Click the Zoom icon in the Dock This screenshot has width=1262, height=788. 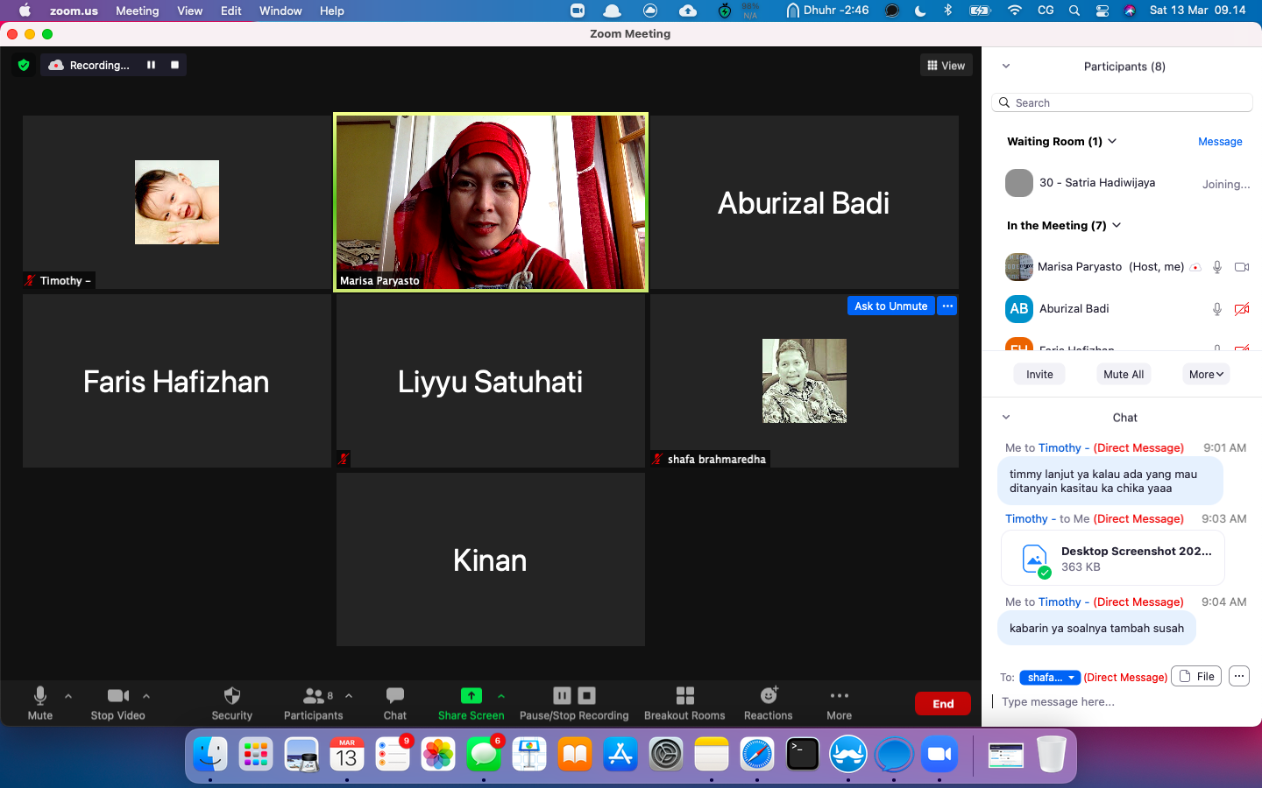pyautogui.click(x=939, y=754)
